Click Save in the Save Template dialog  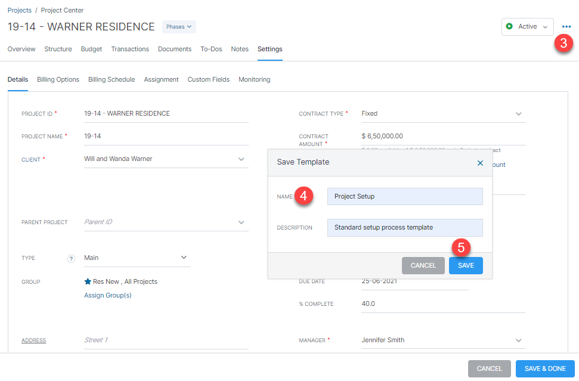466,265
